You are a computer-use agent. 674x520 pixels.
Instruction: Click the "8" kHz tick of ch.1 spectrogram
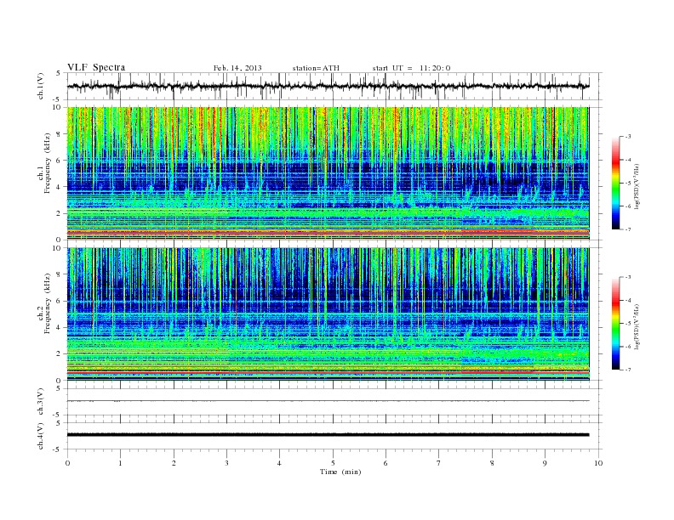(x=59, y=134)
